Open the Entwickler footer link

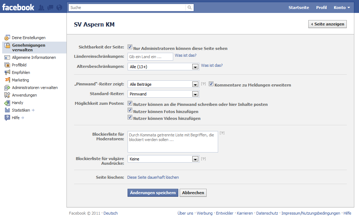[x=225, y=213]
